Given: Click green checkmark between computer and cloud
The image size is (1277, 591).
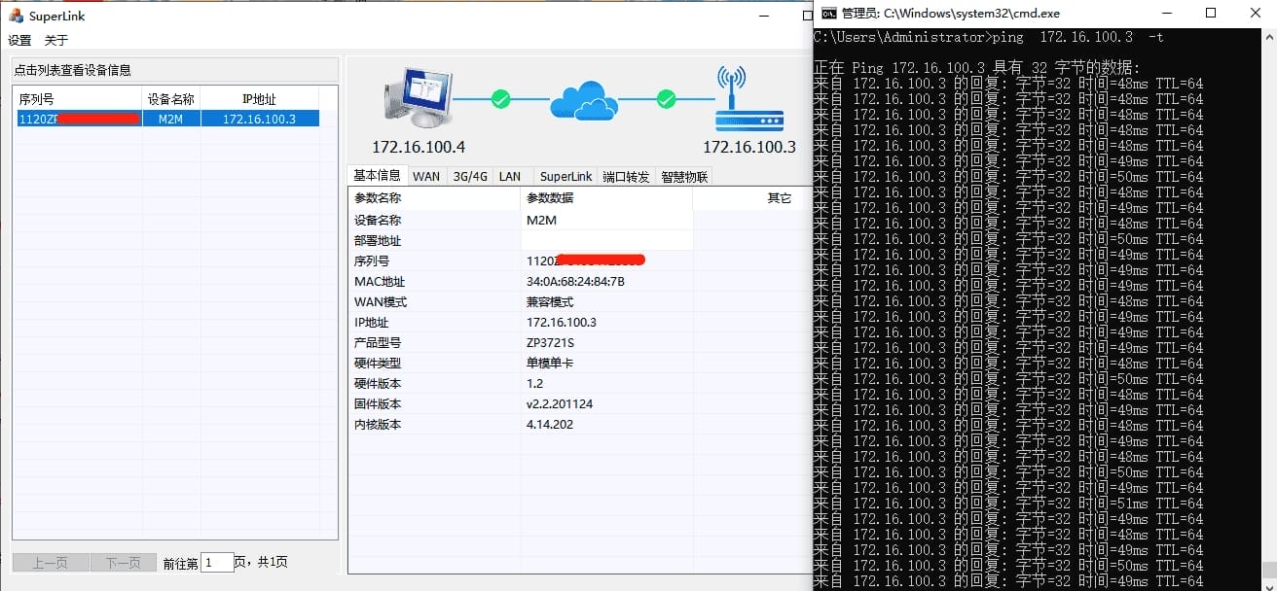Looking at the screenshot, I should tap(500, 99).
